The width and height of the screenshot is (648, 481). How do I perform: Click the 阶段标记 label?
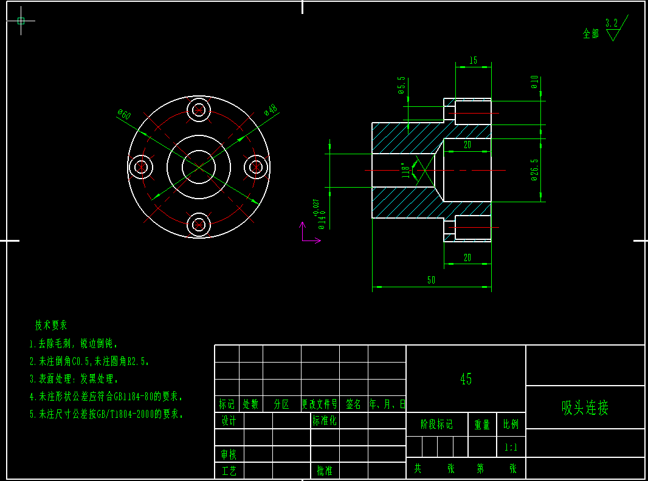coord(437,425)
